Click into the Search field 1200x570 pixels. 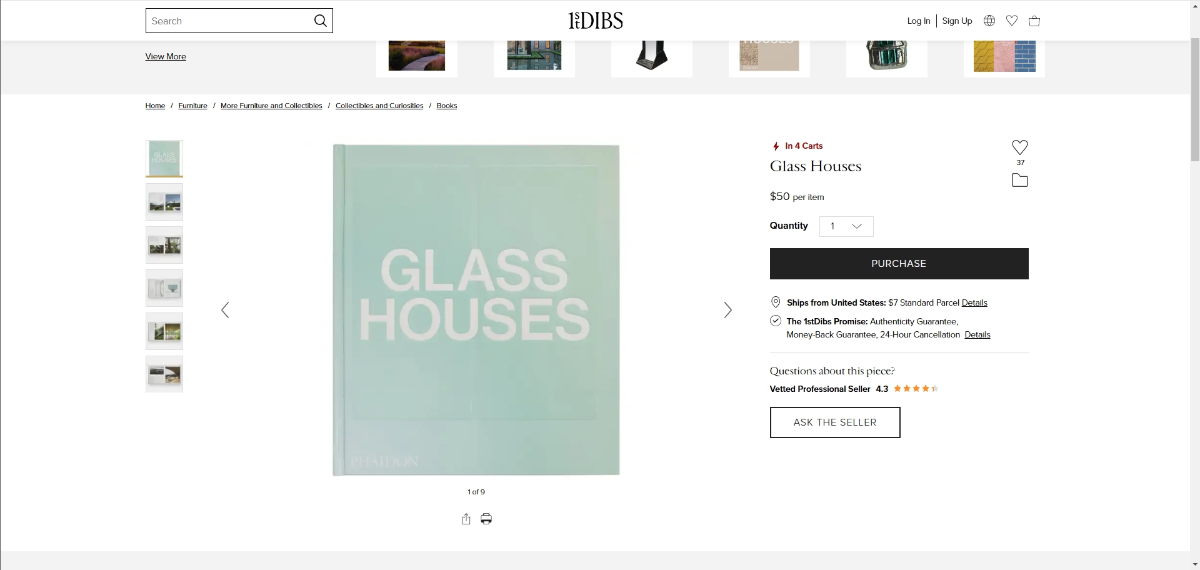228,21
